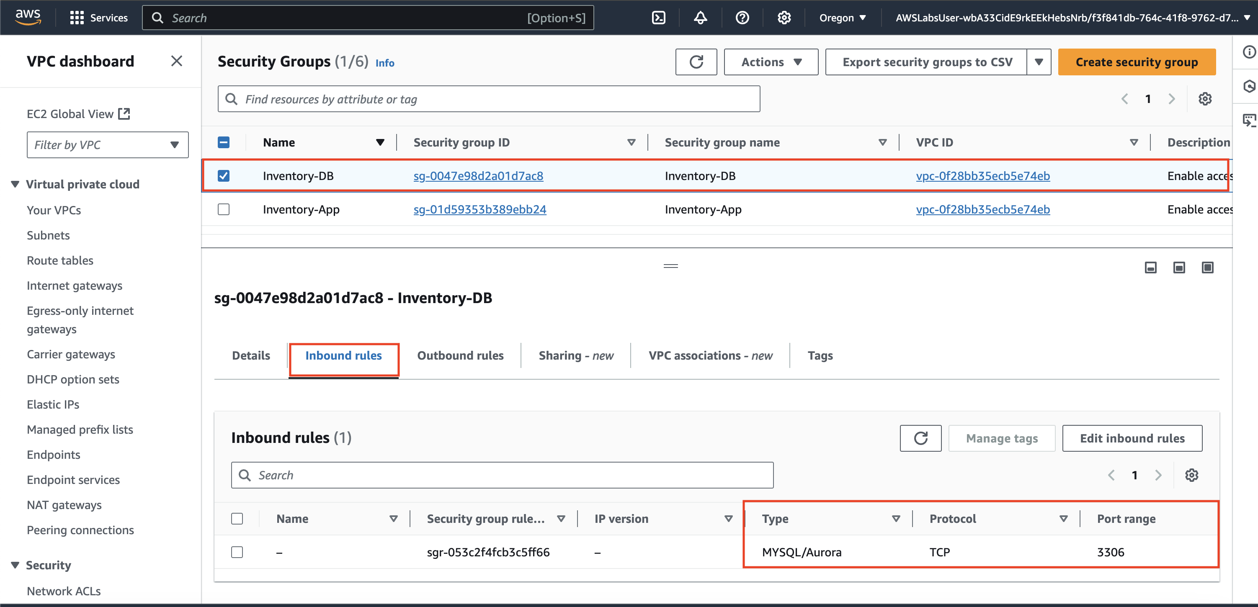The height and width of the screenshot is (607, 1258).
Task: Open the sg-01d59353b389ebb24 link
Action: 479,209
